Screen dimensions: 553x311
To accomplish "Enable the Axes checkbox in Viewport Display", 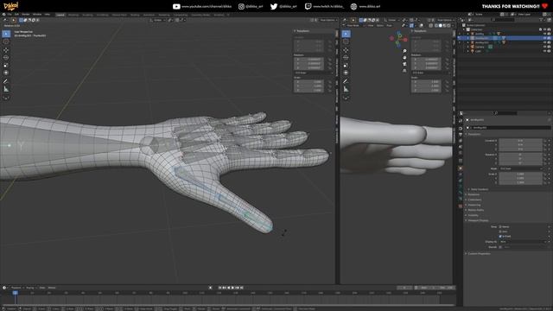I will 500,232.
